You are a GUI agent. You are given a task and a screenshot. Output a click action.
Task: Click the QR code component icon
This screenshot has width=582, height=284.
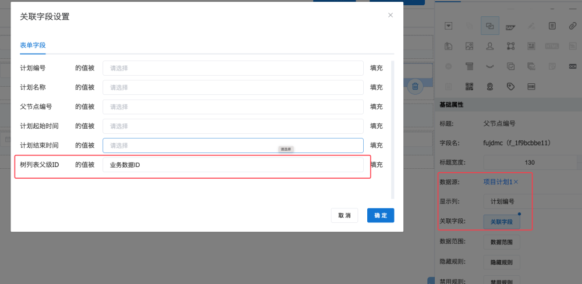click(469, 86)
